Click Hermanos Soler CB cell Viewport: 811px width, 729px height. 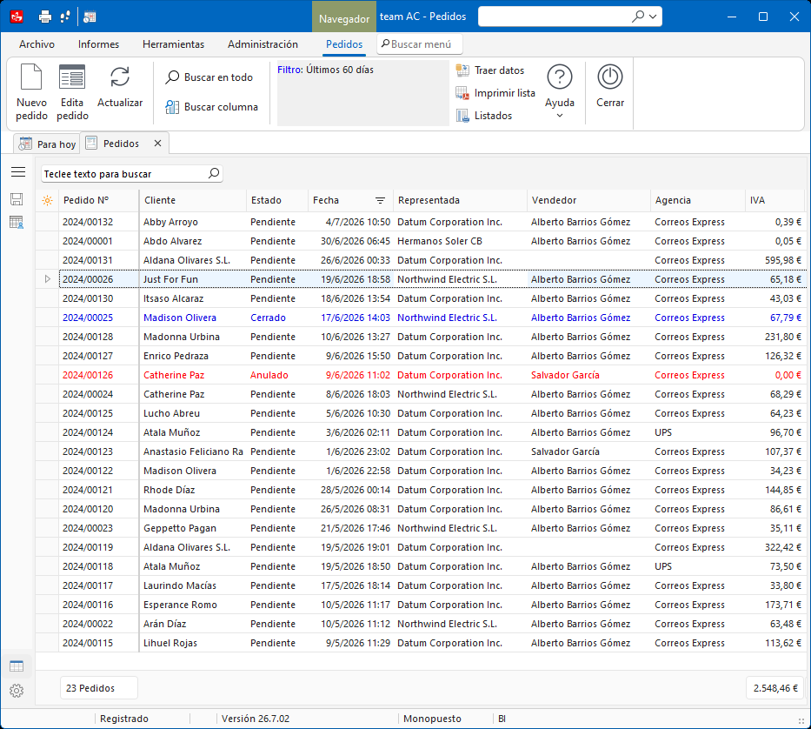click(x=440, y=241)
